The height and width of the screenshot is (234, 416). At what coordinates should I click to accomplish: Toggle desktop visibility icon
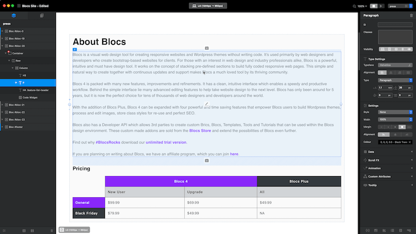coord(382,49)
